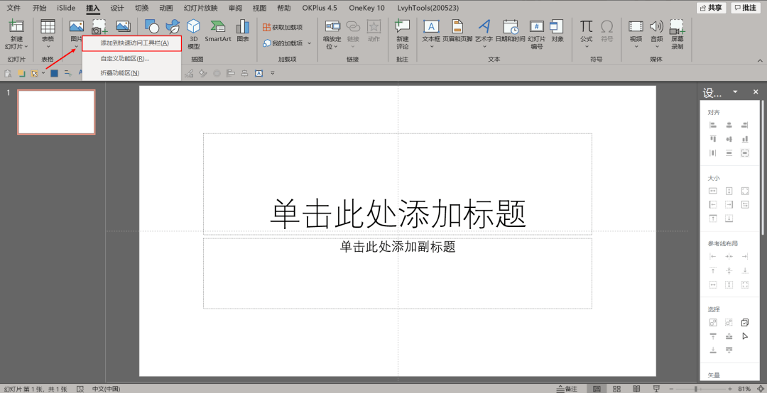Click align right icon under 对齐
The height and width of the screenshot is (393, 767).
pos(745,126)
